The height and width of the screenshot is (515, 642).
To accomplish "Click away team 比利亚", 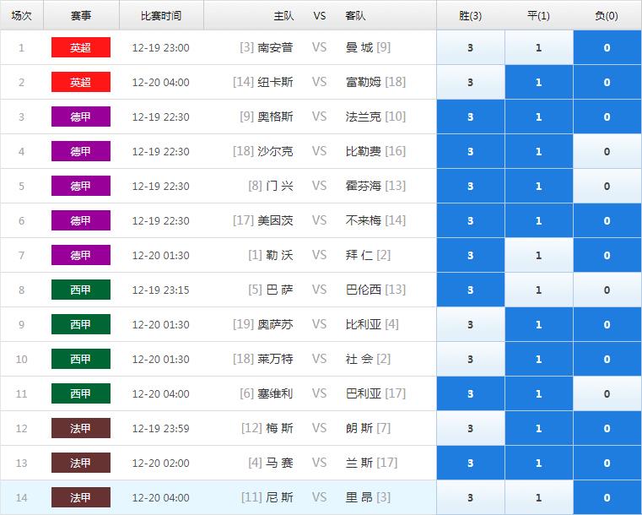I will [x=363, y=324].
